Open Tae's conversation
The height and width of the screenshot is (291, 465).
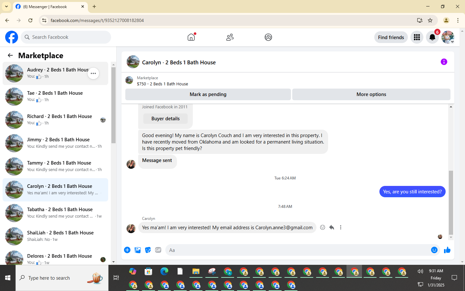coord(55,97)
